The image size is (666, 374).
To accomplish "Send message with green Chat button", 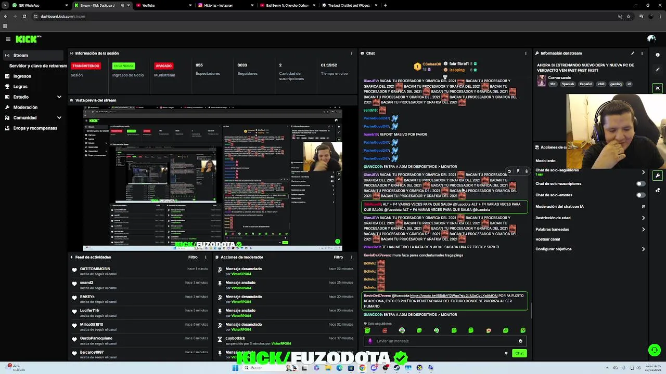I will point(519,353).
